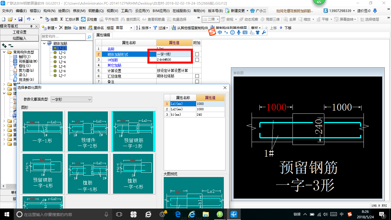Screen dimensions: 391x220
Task: Click collapse-all minus icon in navigator
Action: pos(11,46)
